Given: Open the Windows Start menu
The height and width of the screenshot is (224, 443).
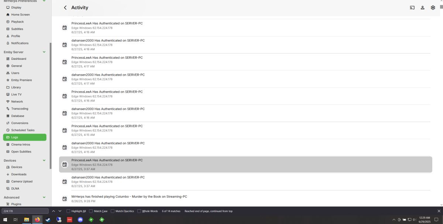Looking at the screenshot, I should tap(5, 220).
